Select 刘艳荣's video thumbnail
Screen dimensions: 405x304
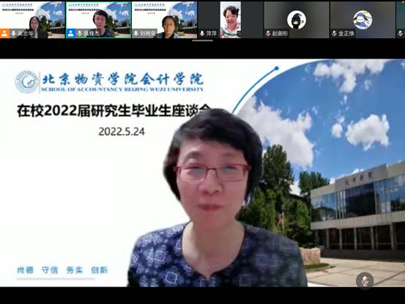(x=165, y=20)
